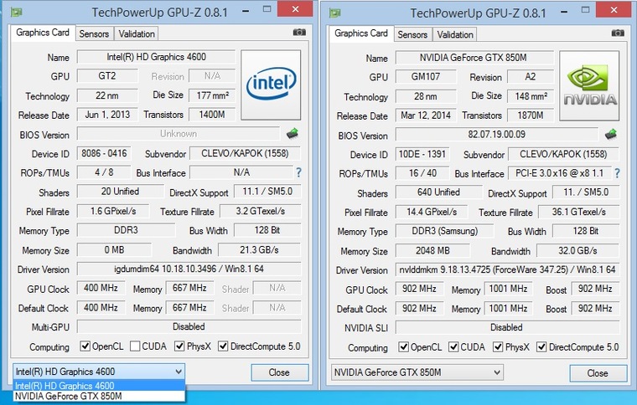Switch to Validation tab in NVIDIA window
Screen dimensions: 637x405
point(455,35)
